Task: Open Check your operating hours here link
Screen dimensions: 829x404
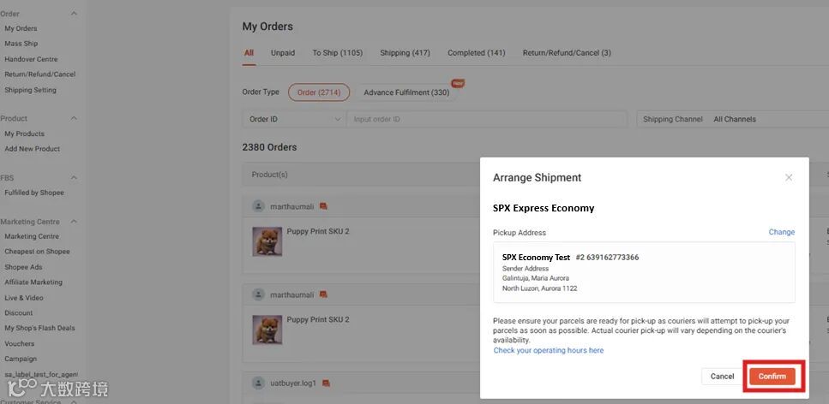Action: coord(549,350)
